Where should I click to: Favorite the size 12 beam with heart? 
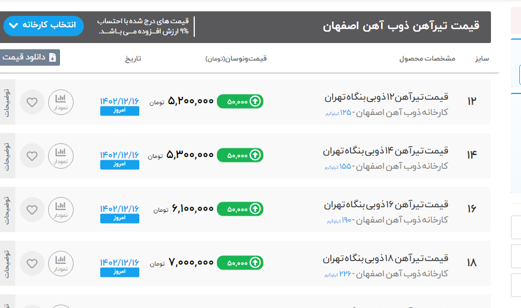click(32, 102)
